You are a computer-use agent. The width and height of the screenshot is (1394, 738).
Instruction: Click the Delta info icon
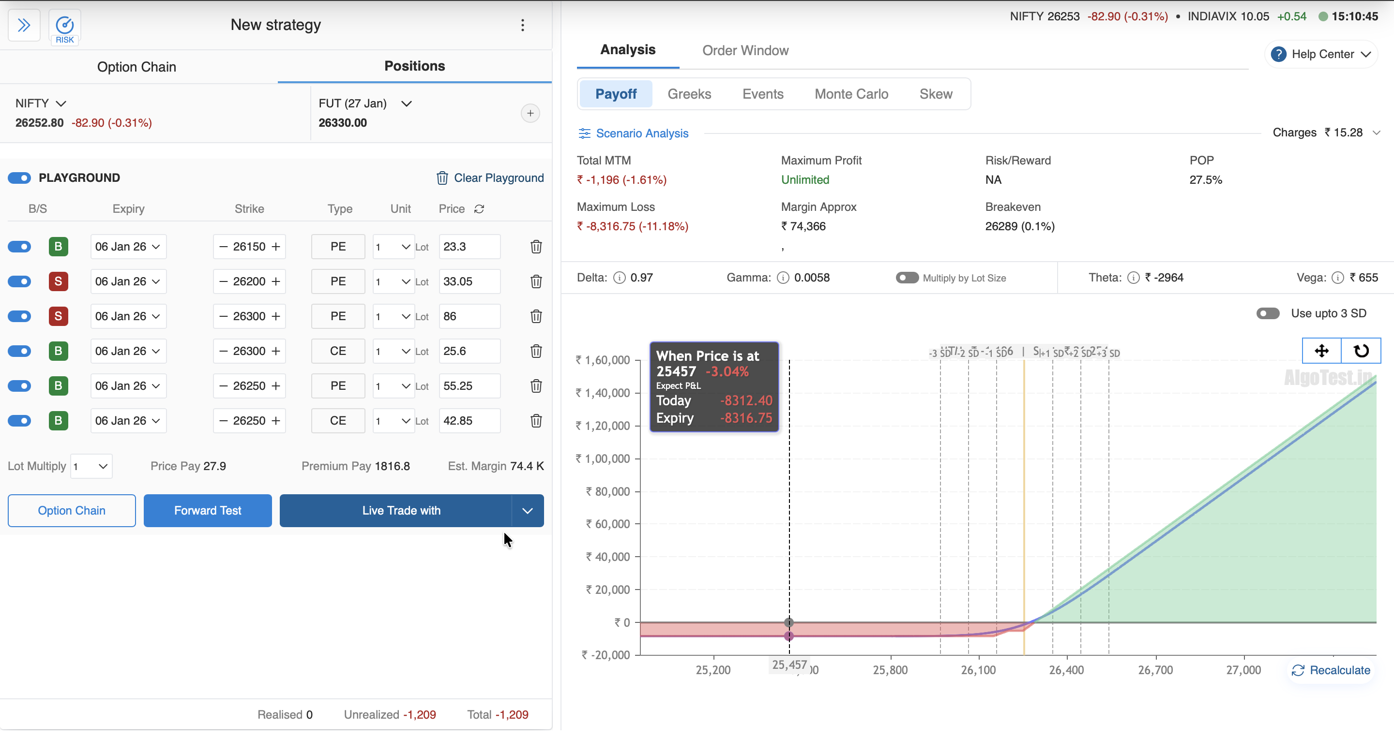(x=619, y=278)
